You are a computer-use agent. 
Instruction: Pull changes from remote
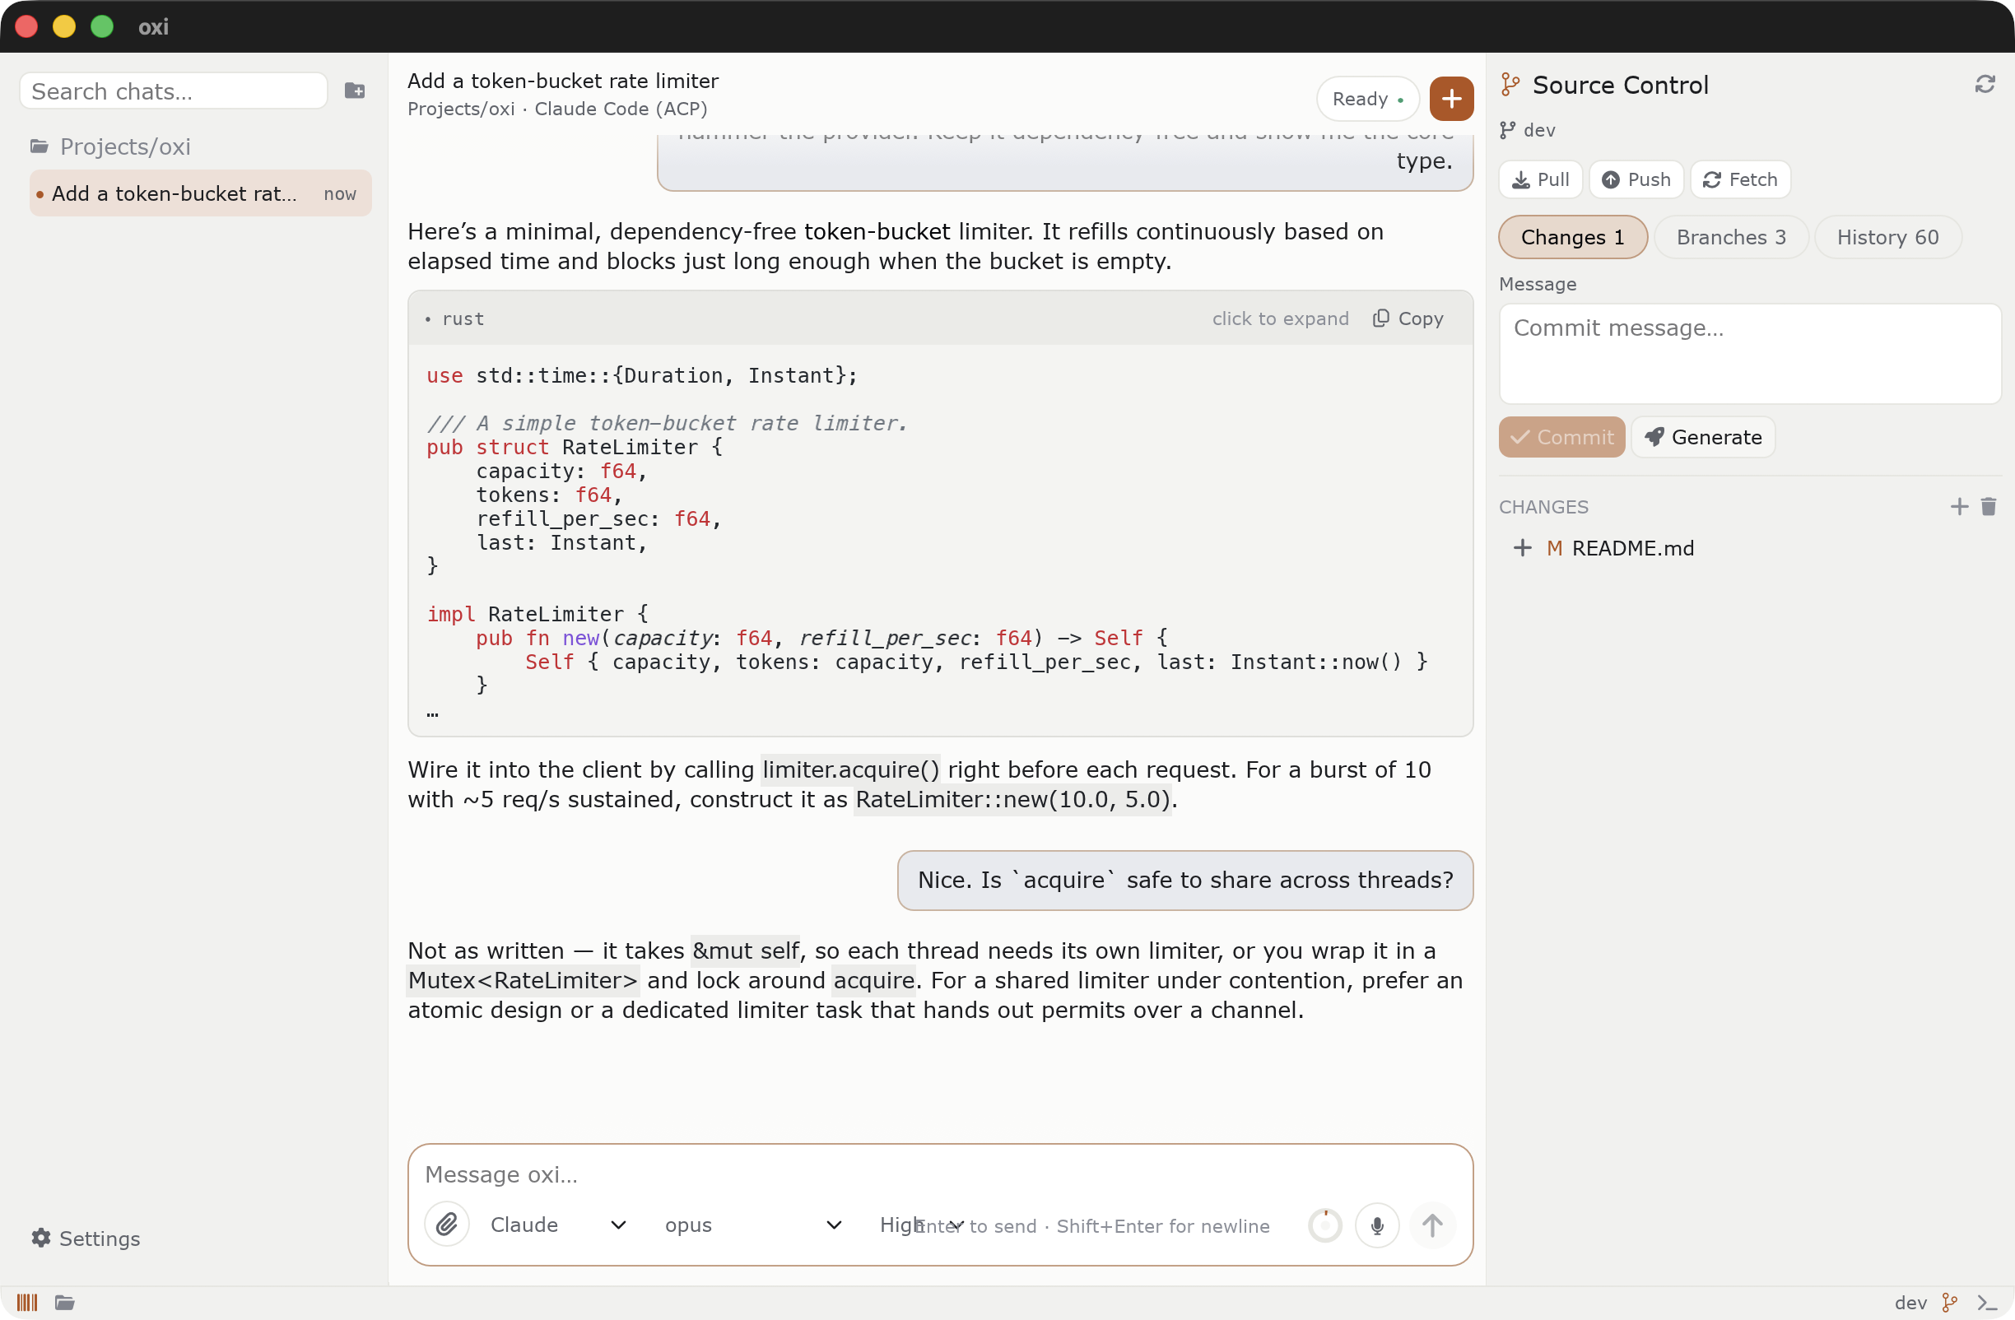(x=1540, y=179)
